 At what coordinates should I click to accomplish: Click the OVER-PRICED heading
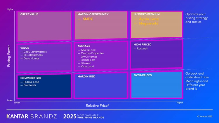tap(143, 75)
